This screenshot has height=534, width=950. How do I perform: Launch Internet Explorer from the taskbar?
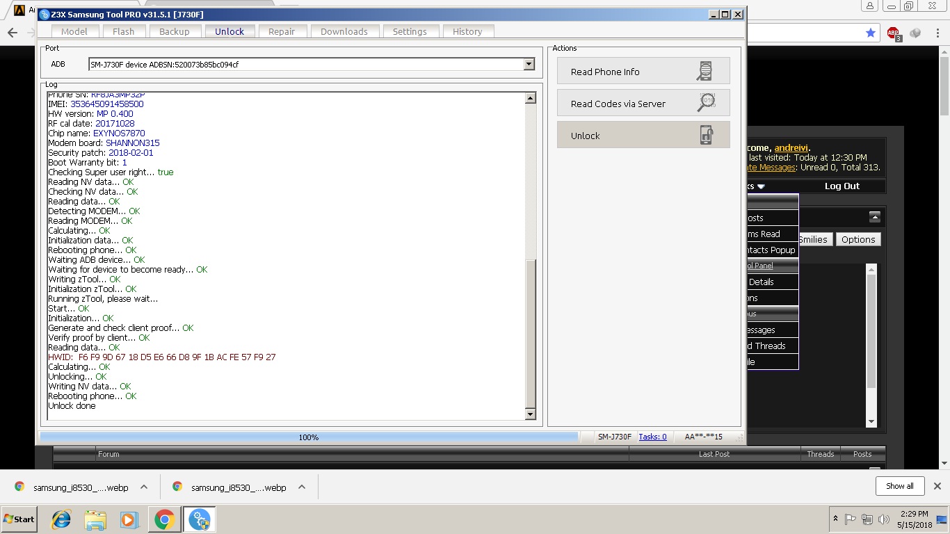click(x=61, y=519)
